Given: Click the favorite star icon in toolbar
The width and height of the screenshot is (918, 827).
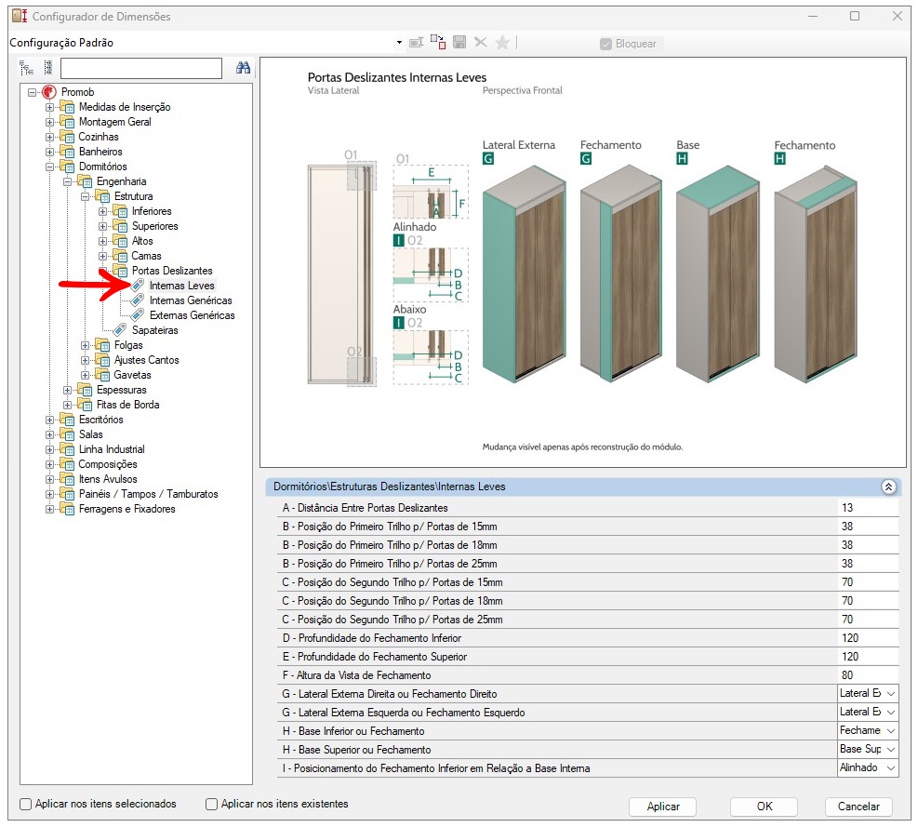Looking at the screenshot, I should (x=502, y=43).
